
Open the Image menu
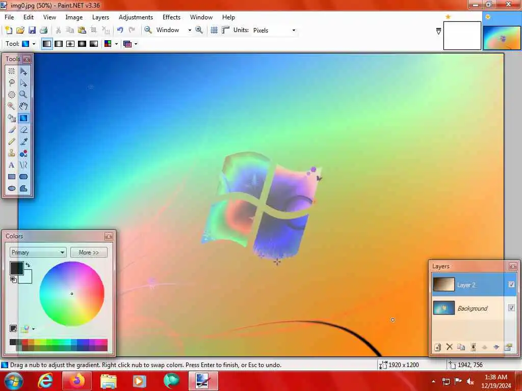[74, 17]
